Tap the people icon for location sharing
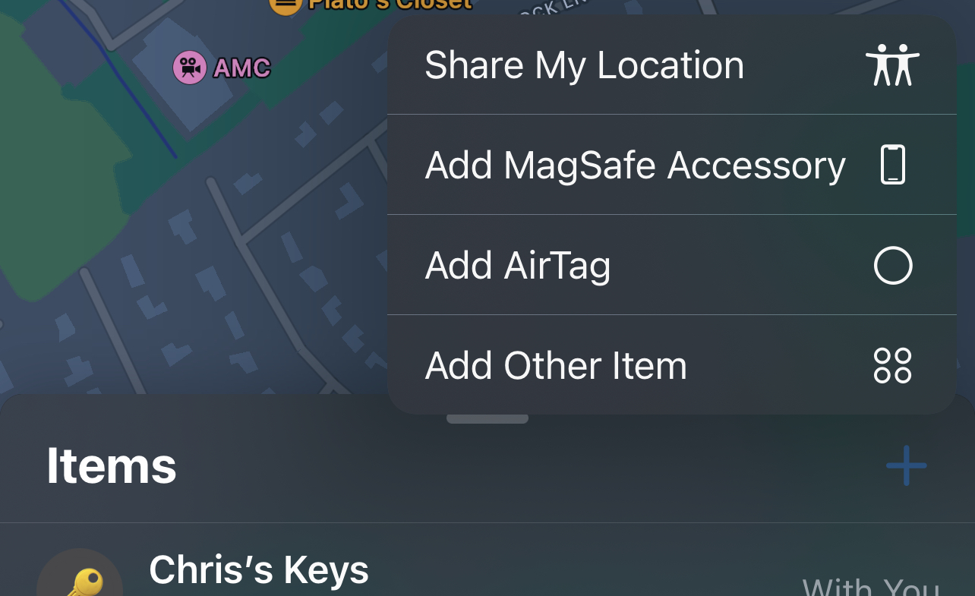 pos(892,65)
